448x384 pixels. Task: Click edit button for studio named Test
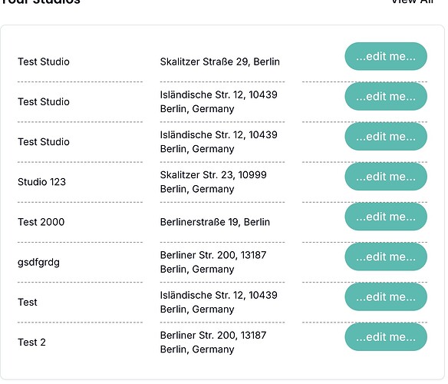tap(386, 296)
